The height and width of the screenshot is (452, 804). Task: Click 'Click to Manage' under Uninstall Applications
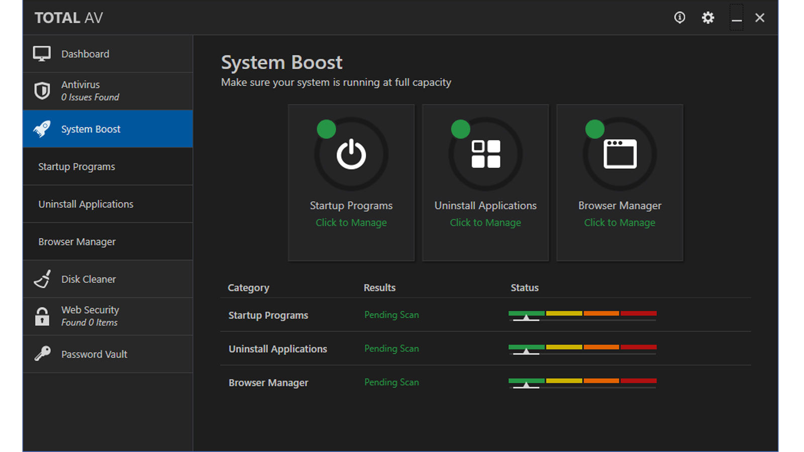tap(485, 222)
